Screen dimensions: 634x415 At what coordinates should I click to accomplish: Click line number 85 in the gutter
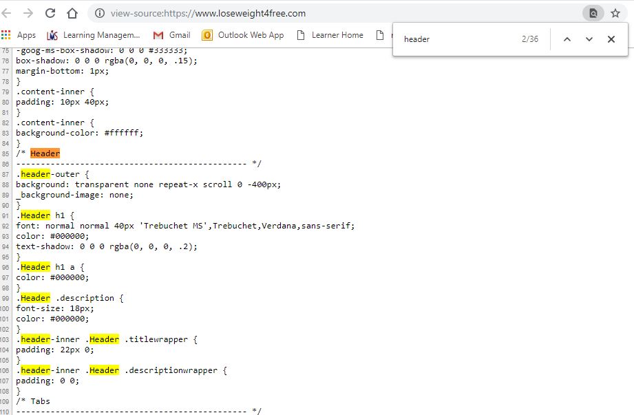tap(6, 154)
